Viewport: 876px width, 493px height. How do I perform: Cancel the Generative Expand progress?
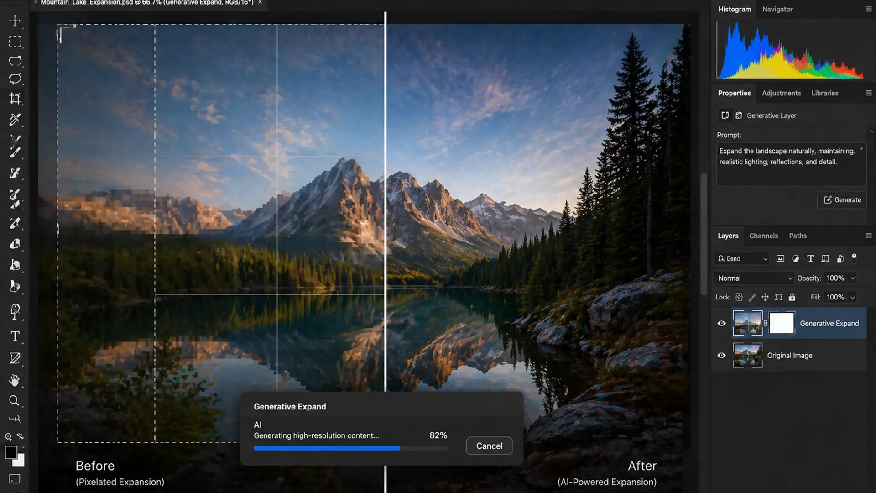(x=489, y=446)
